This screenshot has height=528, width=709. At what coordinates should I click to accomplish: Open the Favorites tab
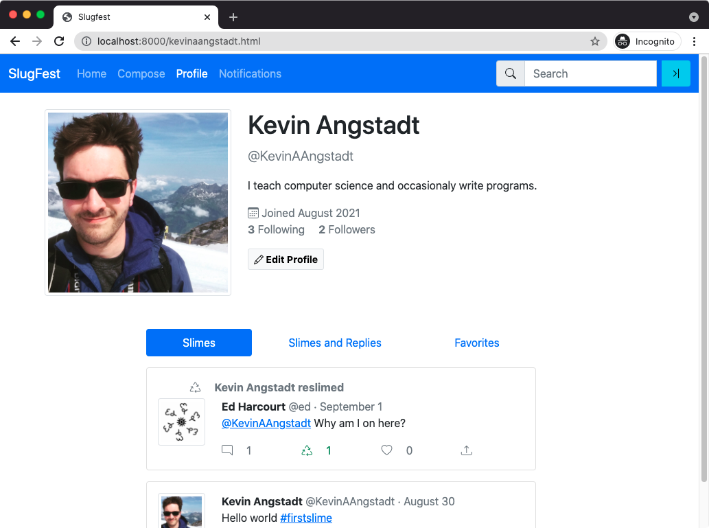(476, 343)
